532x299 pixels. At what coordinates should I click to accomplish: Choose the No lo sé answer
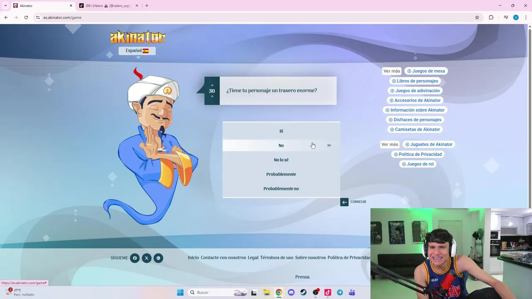coord(281,160)
